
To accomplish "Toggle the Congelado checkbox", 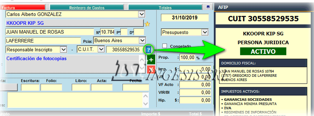I will click(x=165, y=46).
